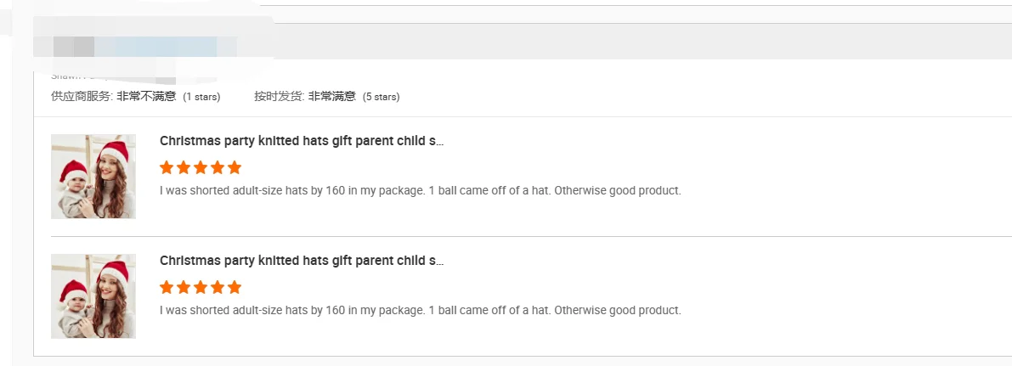Click the 供应商服务 label
This screenshot has height=366, width=1012.
tap(82, 97)
